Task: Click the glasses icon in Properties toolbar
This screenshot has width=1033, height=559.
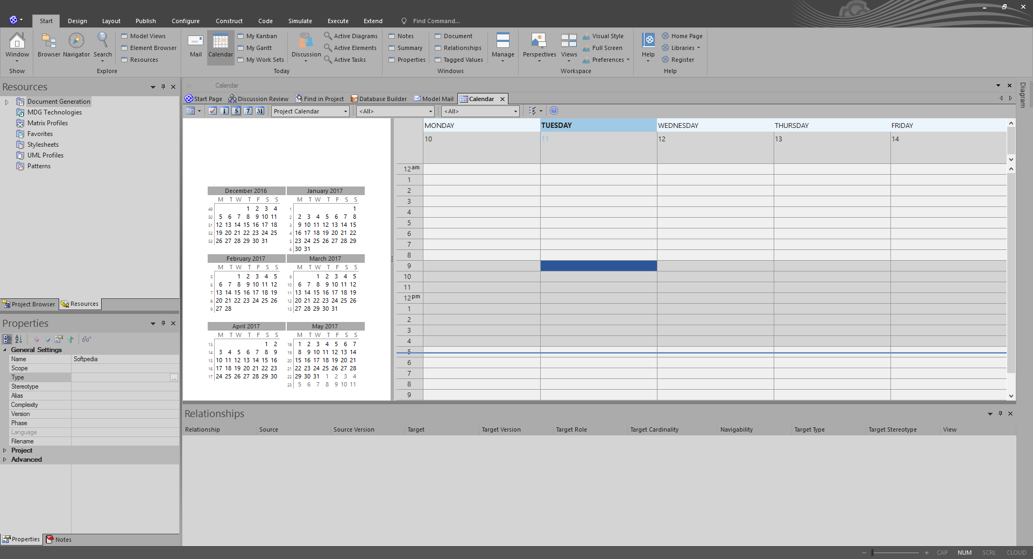Action: click(x=87, y=339)
